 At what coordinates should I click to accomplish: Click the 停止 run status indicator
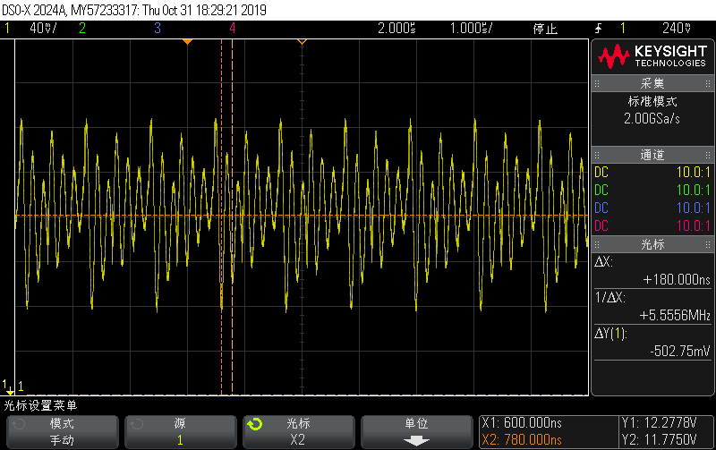[x=545, y=29]
